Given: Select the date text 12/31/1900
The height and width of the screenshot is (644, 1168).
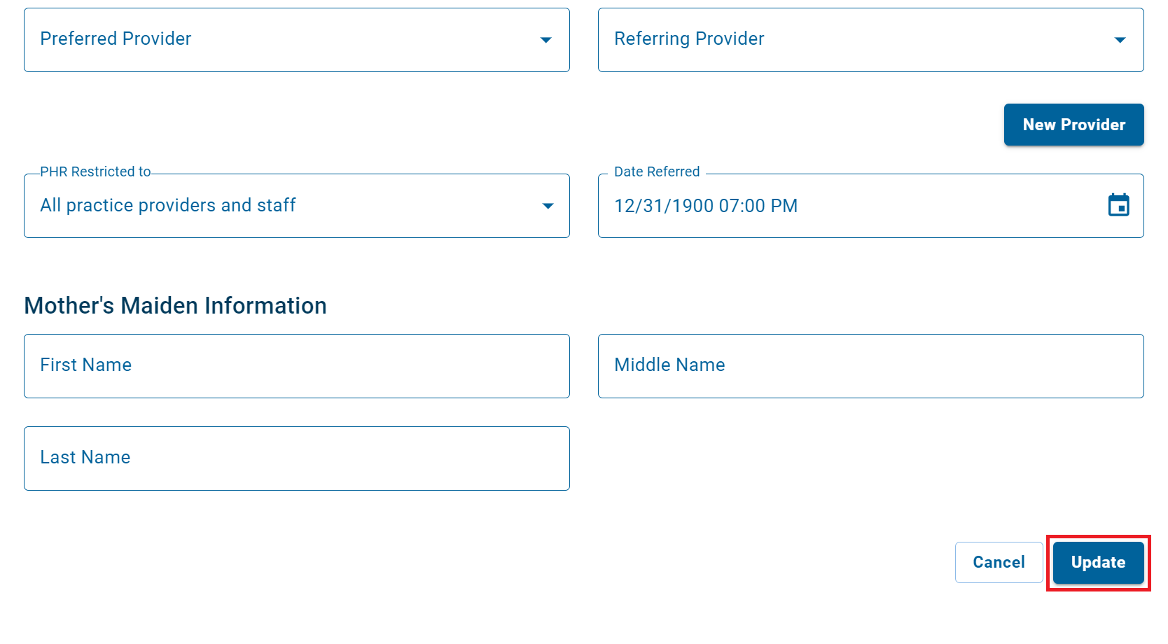Looking at the screenshot, I should pos(706,205).
